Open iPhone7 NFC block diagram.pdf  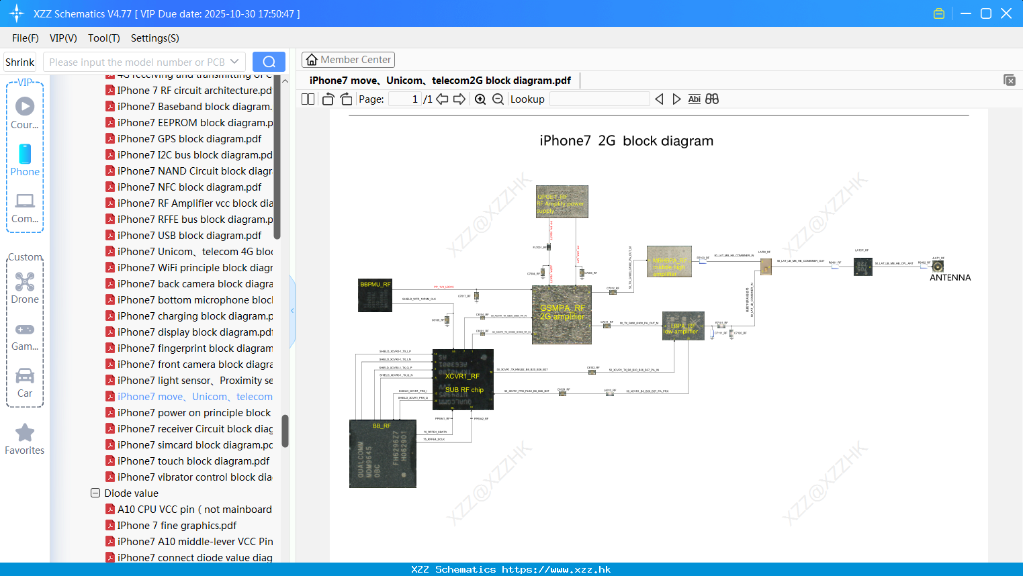click(x=183, y=187)
